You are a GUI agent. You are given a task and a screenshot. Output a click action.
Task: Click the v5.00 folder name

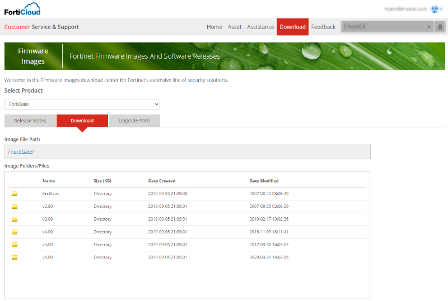click(x=48, y=245)
